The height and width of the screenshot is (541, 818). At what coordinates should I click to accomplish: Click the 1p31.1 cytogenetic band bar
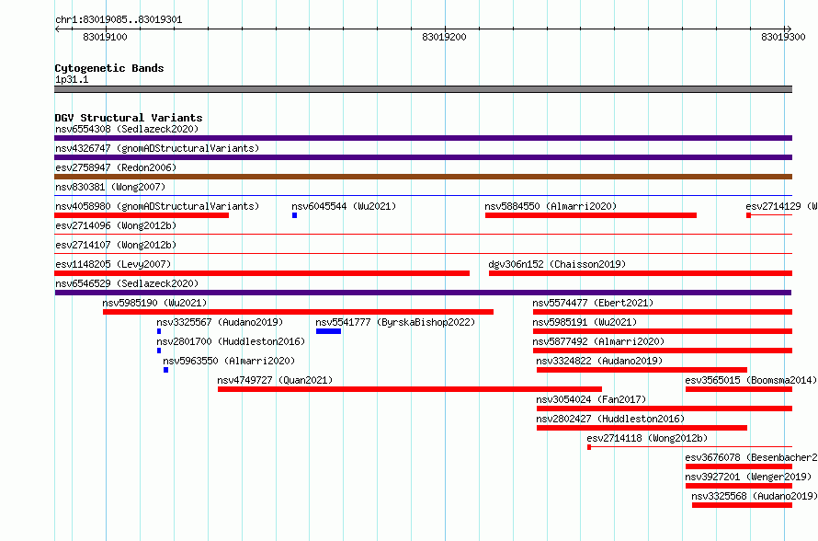pyautogui.click(x=423, y=89)
